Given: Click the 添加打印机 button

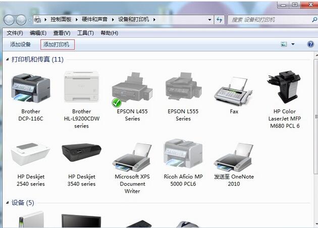Looking at the screenshot, I should (58, 44).
